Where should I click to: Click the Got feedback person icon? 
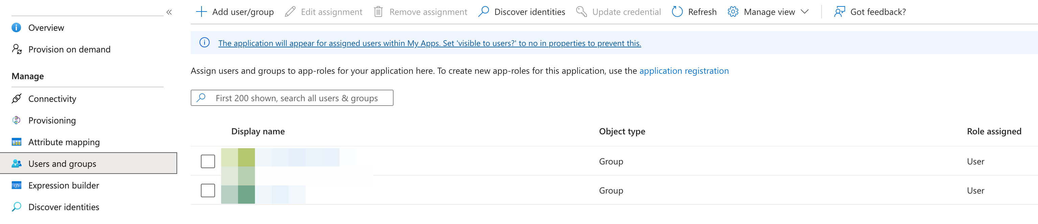[840, 12]
